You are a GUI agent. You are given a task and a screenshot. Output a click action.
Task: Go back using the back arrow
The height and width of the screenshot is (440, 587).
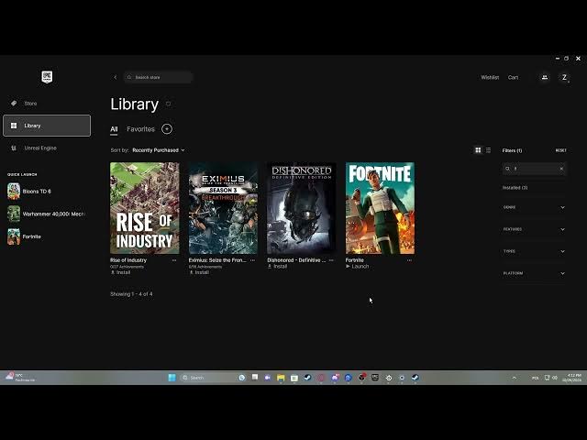(116, 77)
